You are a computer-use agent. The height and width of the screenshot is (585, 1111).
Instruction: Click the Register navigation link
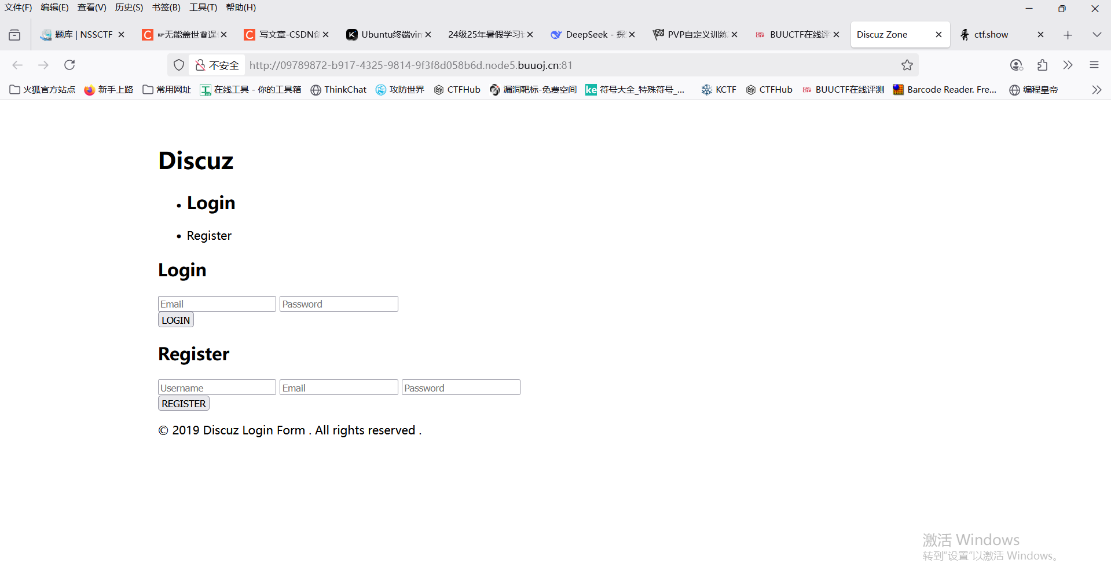pyautogui.click(x=209, y=236)
